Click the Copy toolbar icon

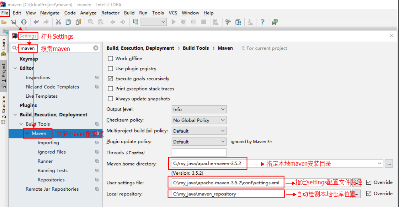68,22
